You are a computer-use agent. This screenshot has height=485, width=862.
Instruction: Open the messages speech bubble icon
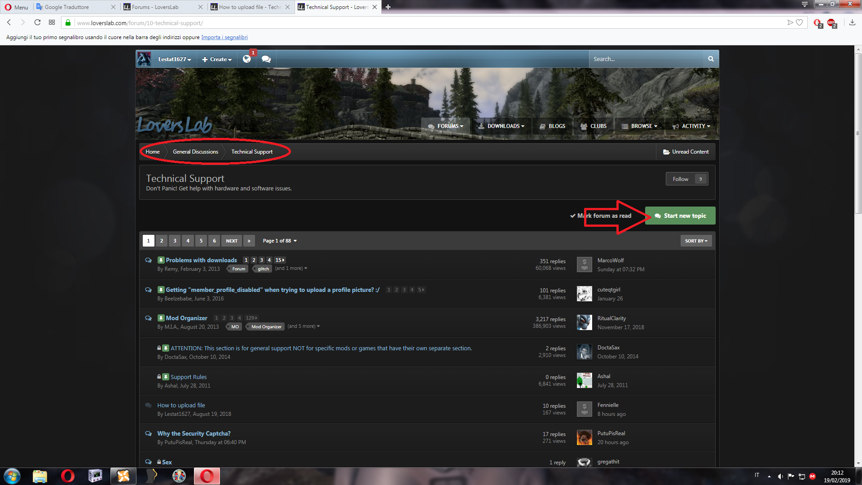pos(266,59)
